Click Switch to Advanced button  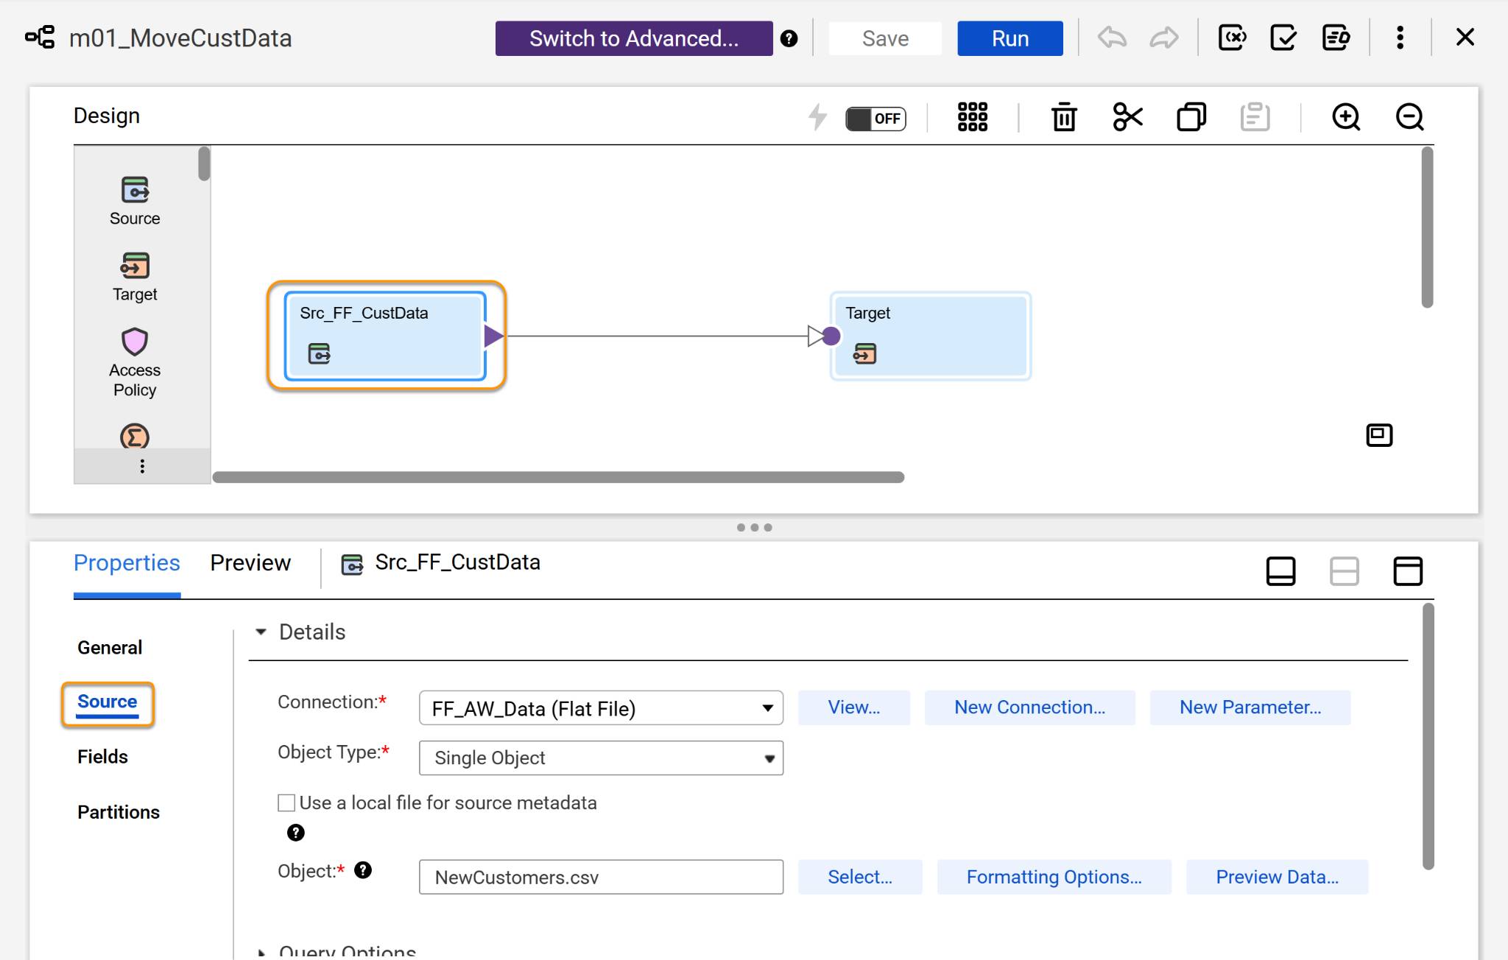point(634,38)
